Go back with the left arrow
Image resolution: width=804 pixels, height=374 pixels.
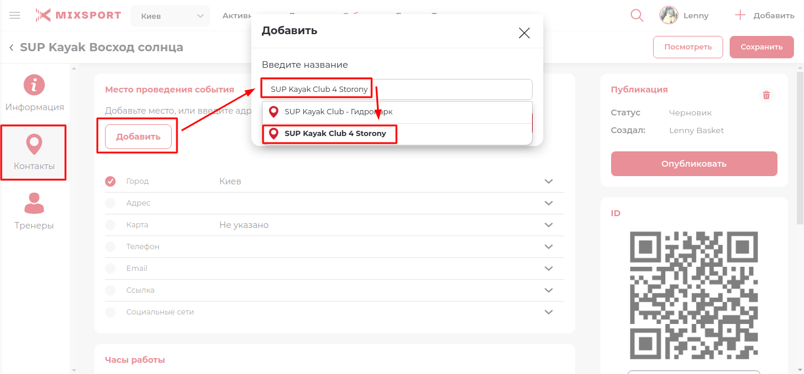[11, 48]
